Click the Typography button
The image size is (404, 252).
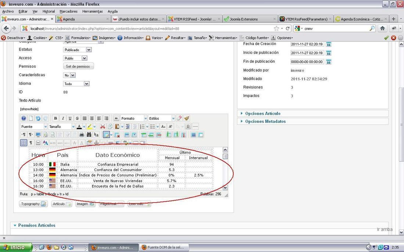(33, 204)
